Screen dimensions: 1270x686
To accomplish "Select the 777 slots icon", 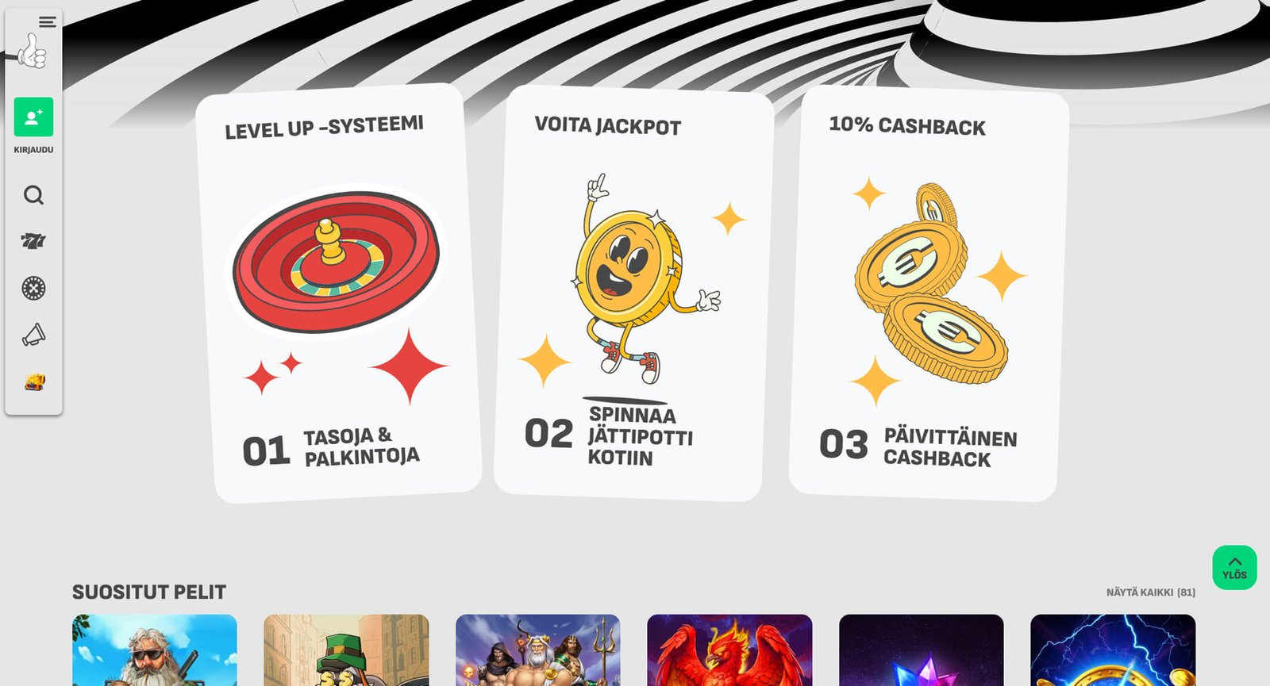I will click(x=33, y=241).
